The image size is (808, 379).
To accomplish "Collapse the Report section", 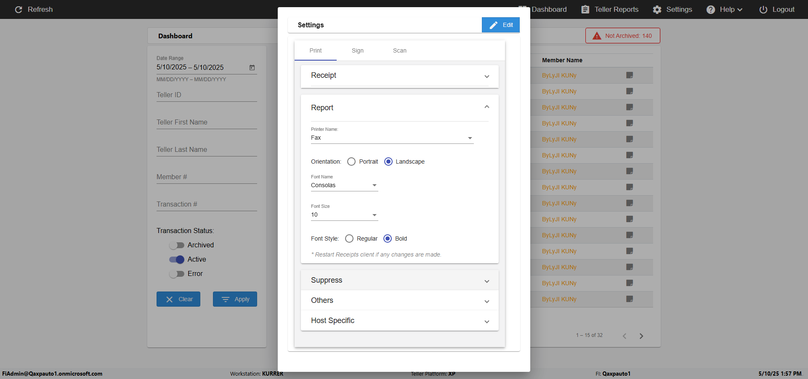I will coord(399,108).
